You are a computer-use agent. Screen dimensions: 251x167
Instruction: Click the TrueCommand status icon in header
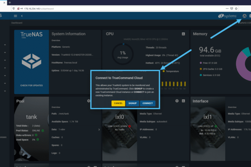[x=244, y=16]
